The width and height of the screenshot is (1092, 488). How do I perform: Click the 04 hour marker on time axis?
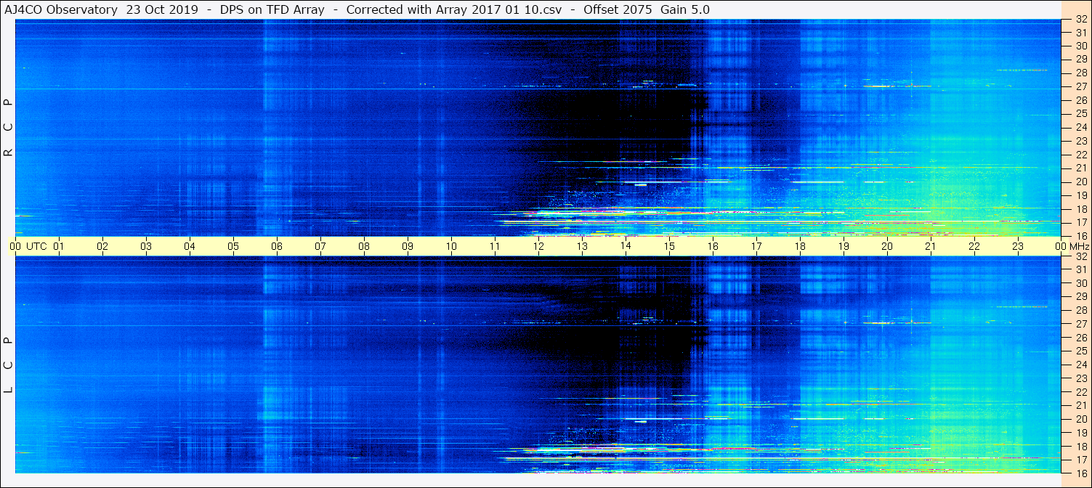click(x=190, y=246)
